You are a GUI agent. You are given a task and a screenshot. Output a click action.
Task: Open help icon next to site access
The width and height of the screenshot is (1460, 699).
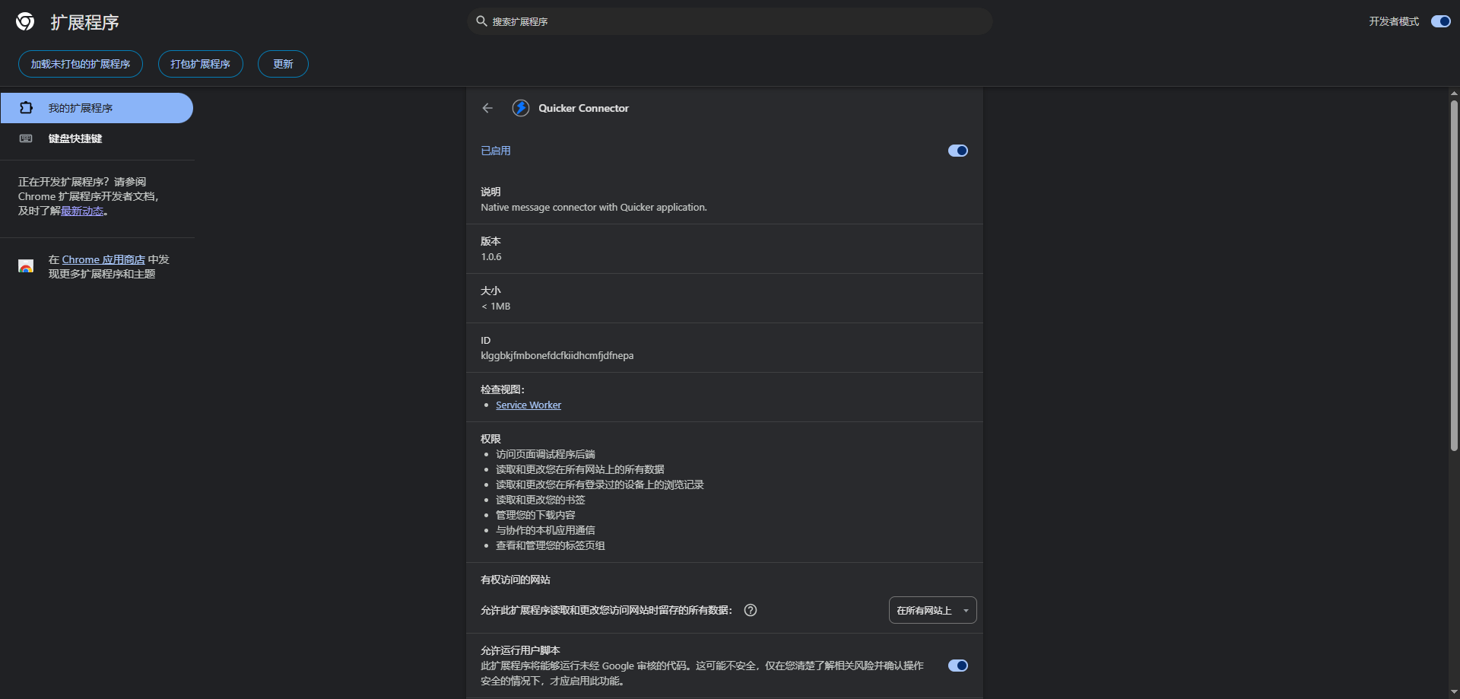pos(750,610)
